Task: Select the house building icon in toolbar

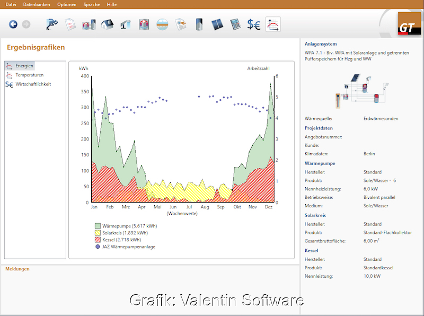Action: [x=107, y=24]
